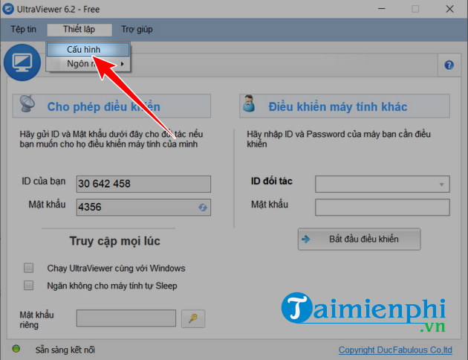Image resolution: width=468 pixels, height=360 pixels.
Task: Click the green ready status indicator
Action: [x=16, y=349]
